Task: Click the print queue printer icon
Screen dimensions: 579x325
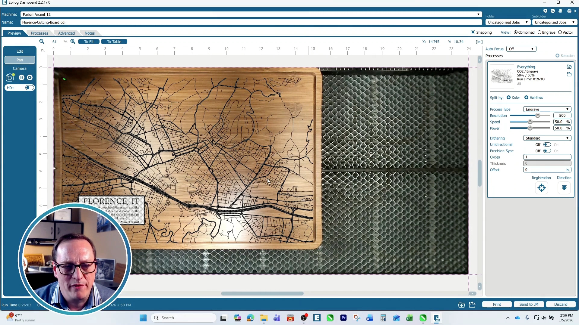Action: 569,11
